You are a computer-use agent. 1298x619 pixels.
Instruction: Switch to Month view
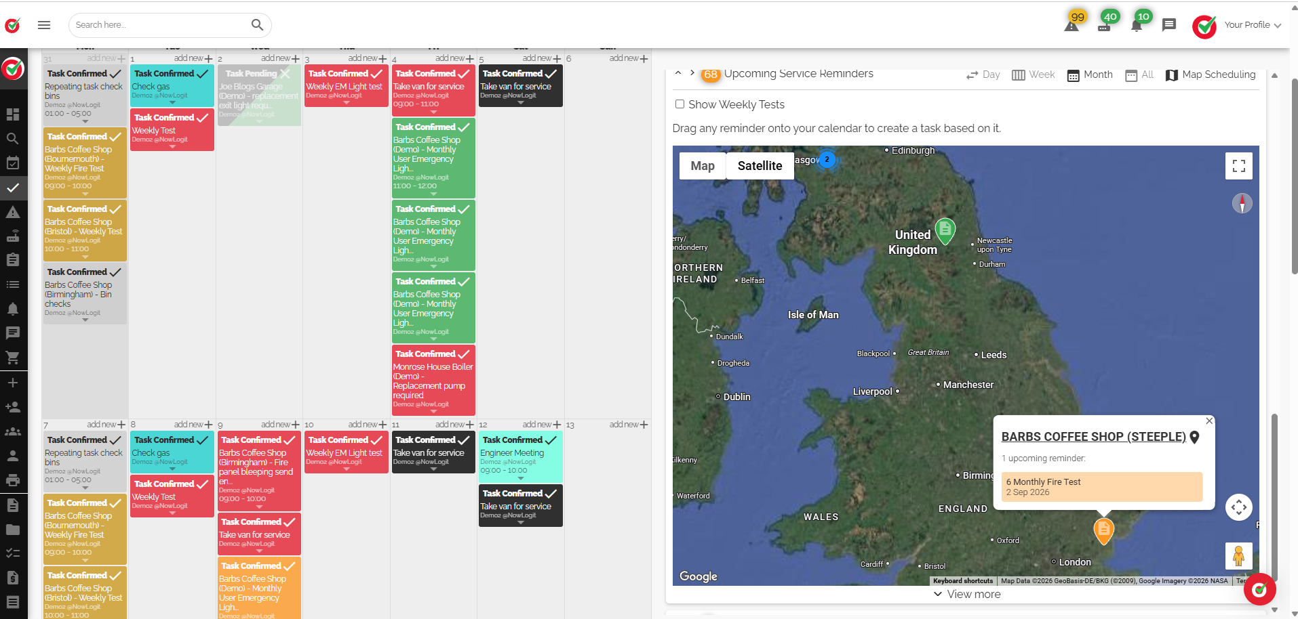[1090, 74]
